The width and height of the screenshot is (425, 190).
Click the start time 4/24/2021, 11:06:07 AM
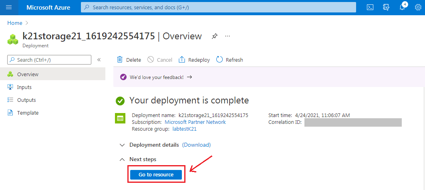pyautogui.click(x=322, y=115)
